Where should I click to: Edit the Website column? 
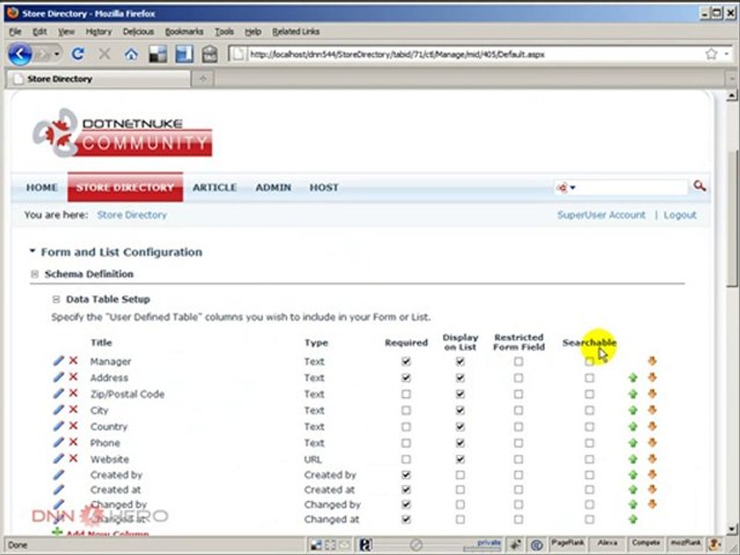(x=59, y=458)
